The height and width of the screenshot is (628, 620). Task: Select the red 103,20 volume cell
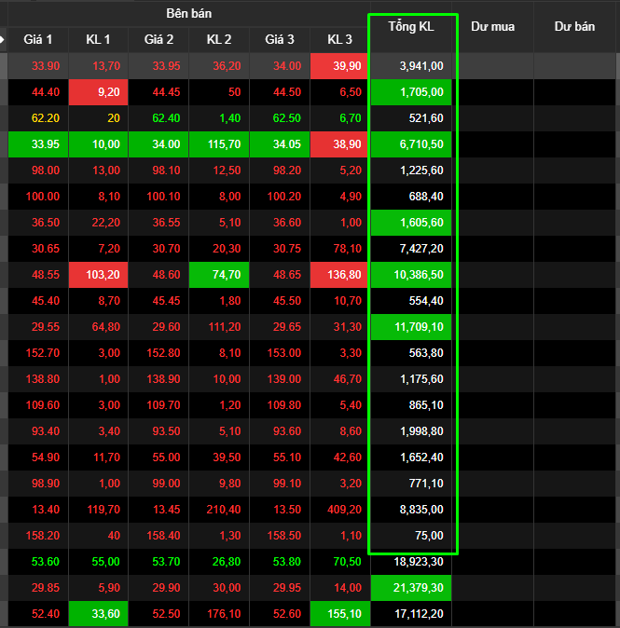[x=98, y=276]
